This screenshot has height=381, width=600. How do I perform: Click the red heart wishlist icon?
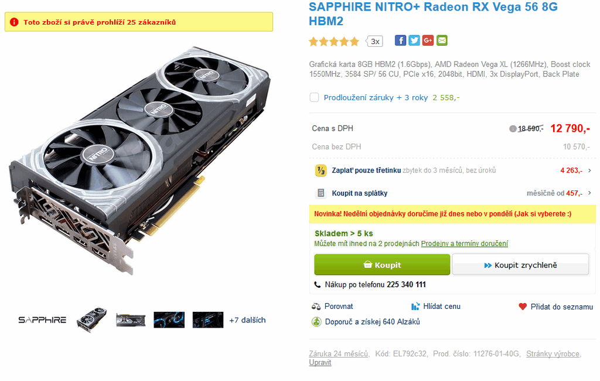click(x=523, y=307)
